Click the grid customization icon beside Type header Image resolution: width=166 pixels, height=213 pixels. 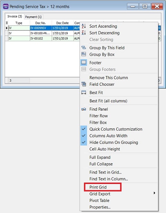click(x=7, y=23)
